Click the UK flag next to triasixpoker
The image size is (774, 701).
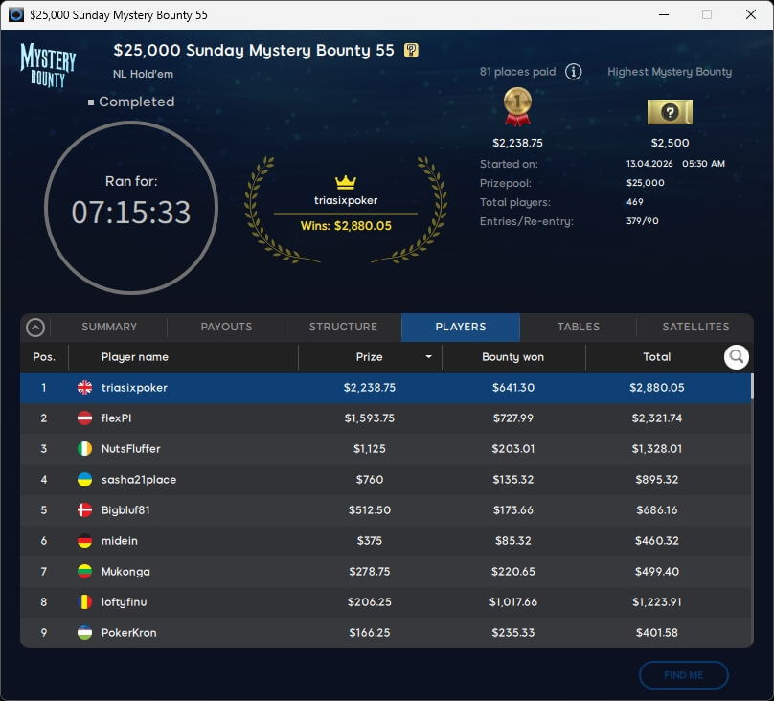coord(84,388)
